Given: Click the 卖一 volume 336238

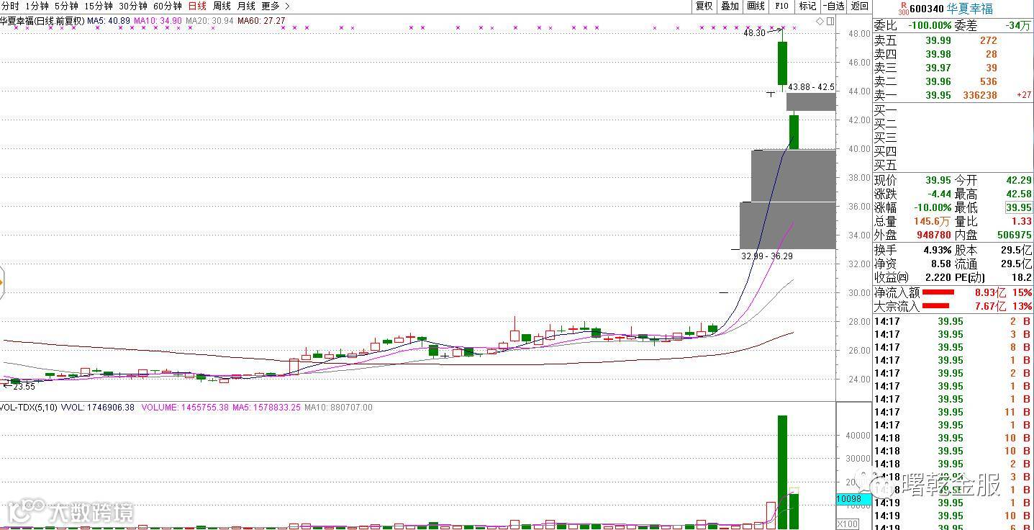Looking at the screenshot, I should click(x=980, y=95).
